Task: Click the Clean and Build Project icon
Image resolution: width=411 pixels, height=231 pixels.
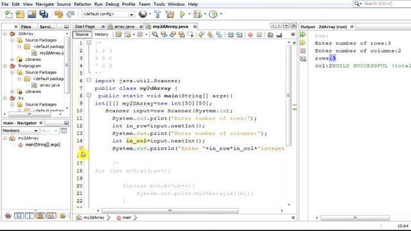Action: (170, 14)
